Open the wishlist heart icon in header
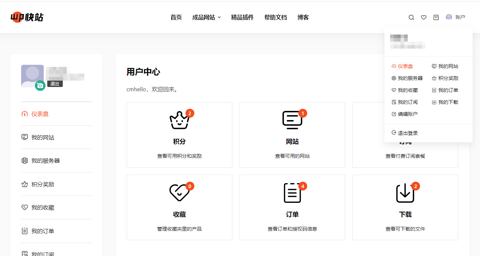The width and height of the screenshot is (480, 256). click(424, 18)
